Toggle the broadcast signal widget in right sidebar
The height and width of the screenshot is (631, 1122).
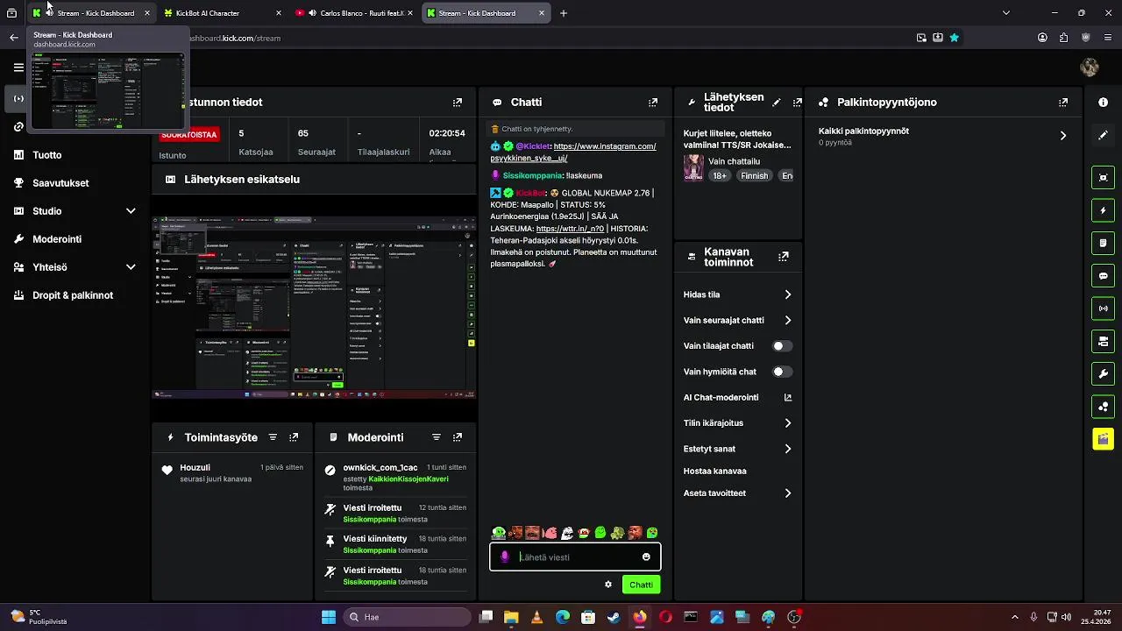click(1103, 308)
